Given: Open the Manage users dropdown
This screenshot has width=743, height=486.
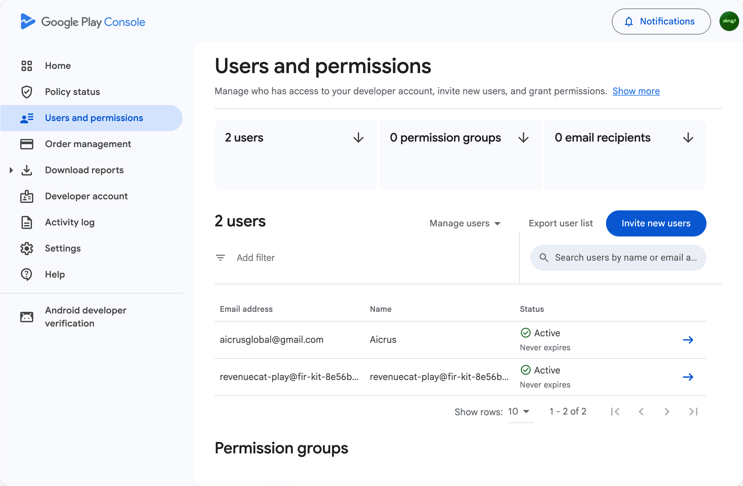Looking at the screenshot, I should click(x=465, y=223).
